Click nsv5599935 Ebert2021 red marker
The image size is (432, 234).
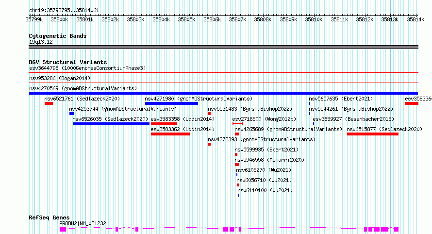pos(236,154)
